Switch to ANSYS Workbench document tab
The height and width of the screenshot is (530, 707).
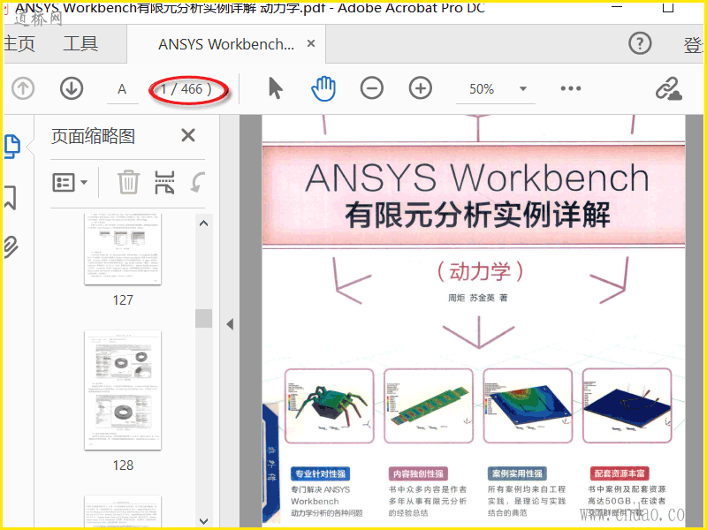click(x=226, y=44)
